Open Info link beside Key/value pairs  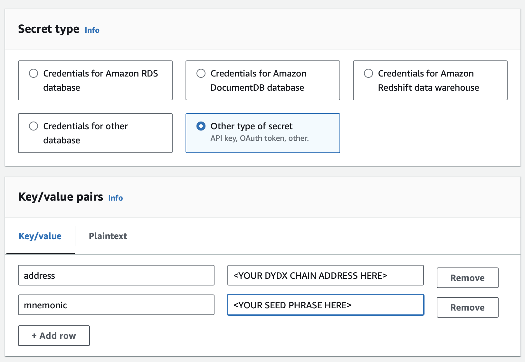point(115,198)
